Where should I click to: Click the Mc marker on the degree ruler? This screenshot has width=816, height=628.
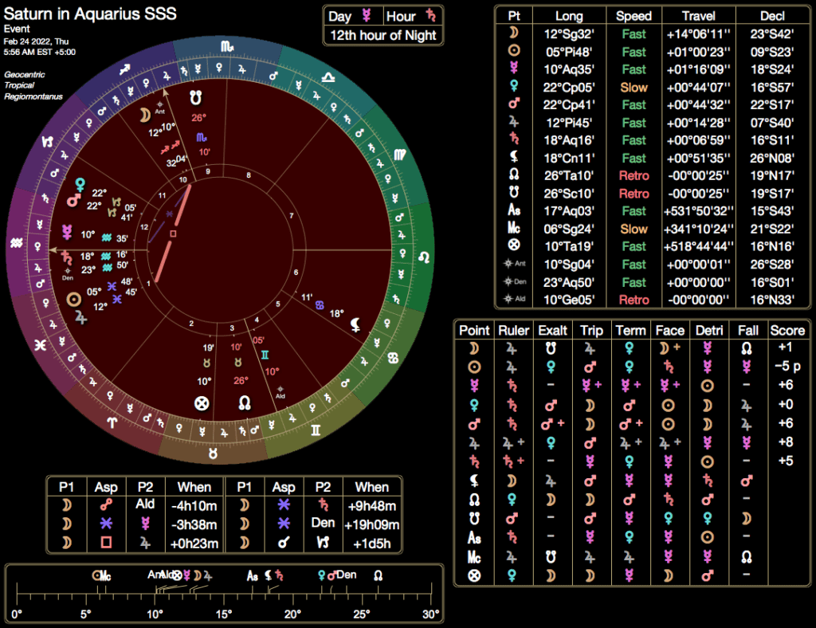click(x=105, y=575)
